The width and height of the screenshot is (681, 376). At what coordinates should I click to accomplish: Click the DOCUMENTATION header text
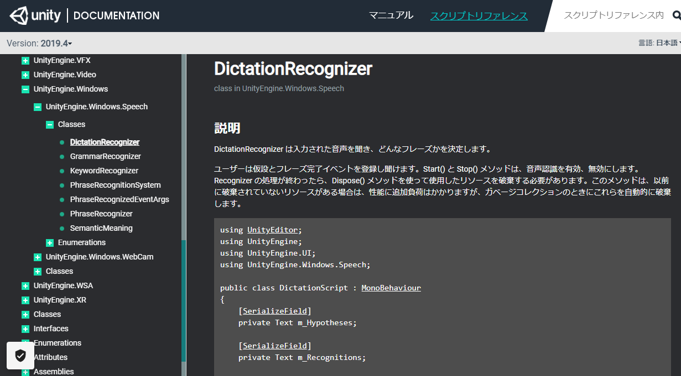tap(116, 15)
